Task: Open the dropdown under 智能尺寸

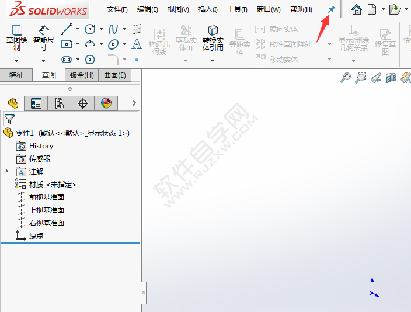Action: [x=44, y=61]
